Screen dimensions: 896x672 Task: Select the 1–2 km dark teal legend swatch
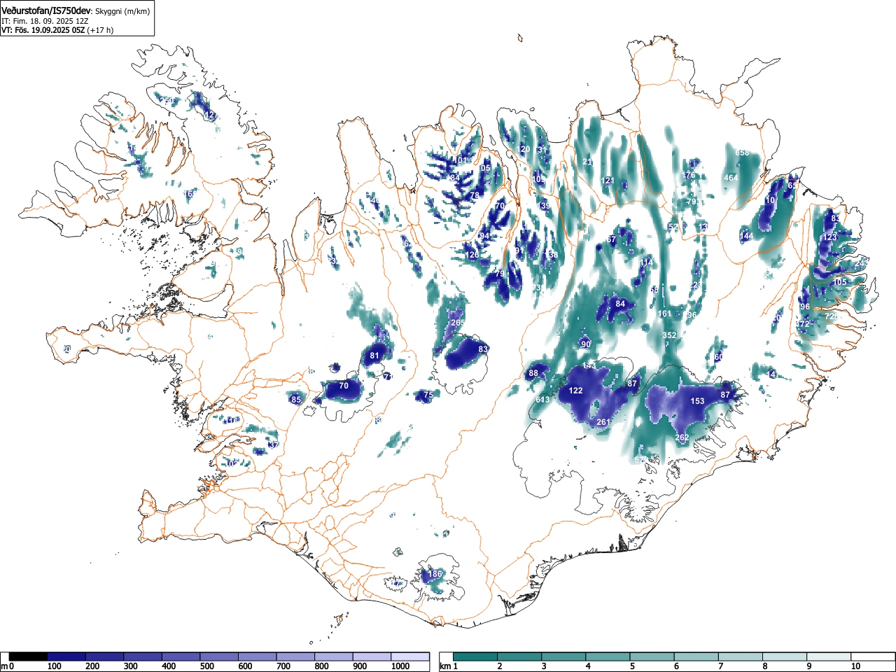pos(475,657)
